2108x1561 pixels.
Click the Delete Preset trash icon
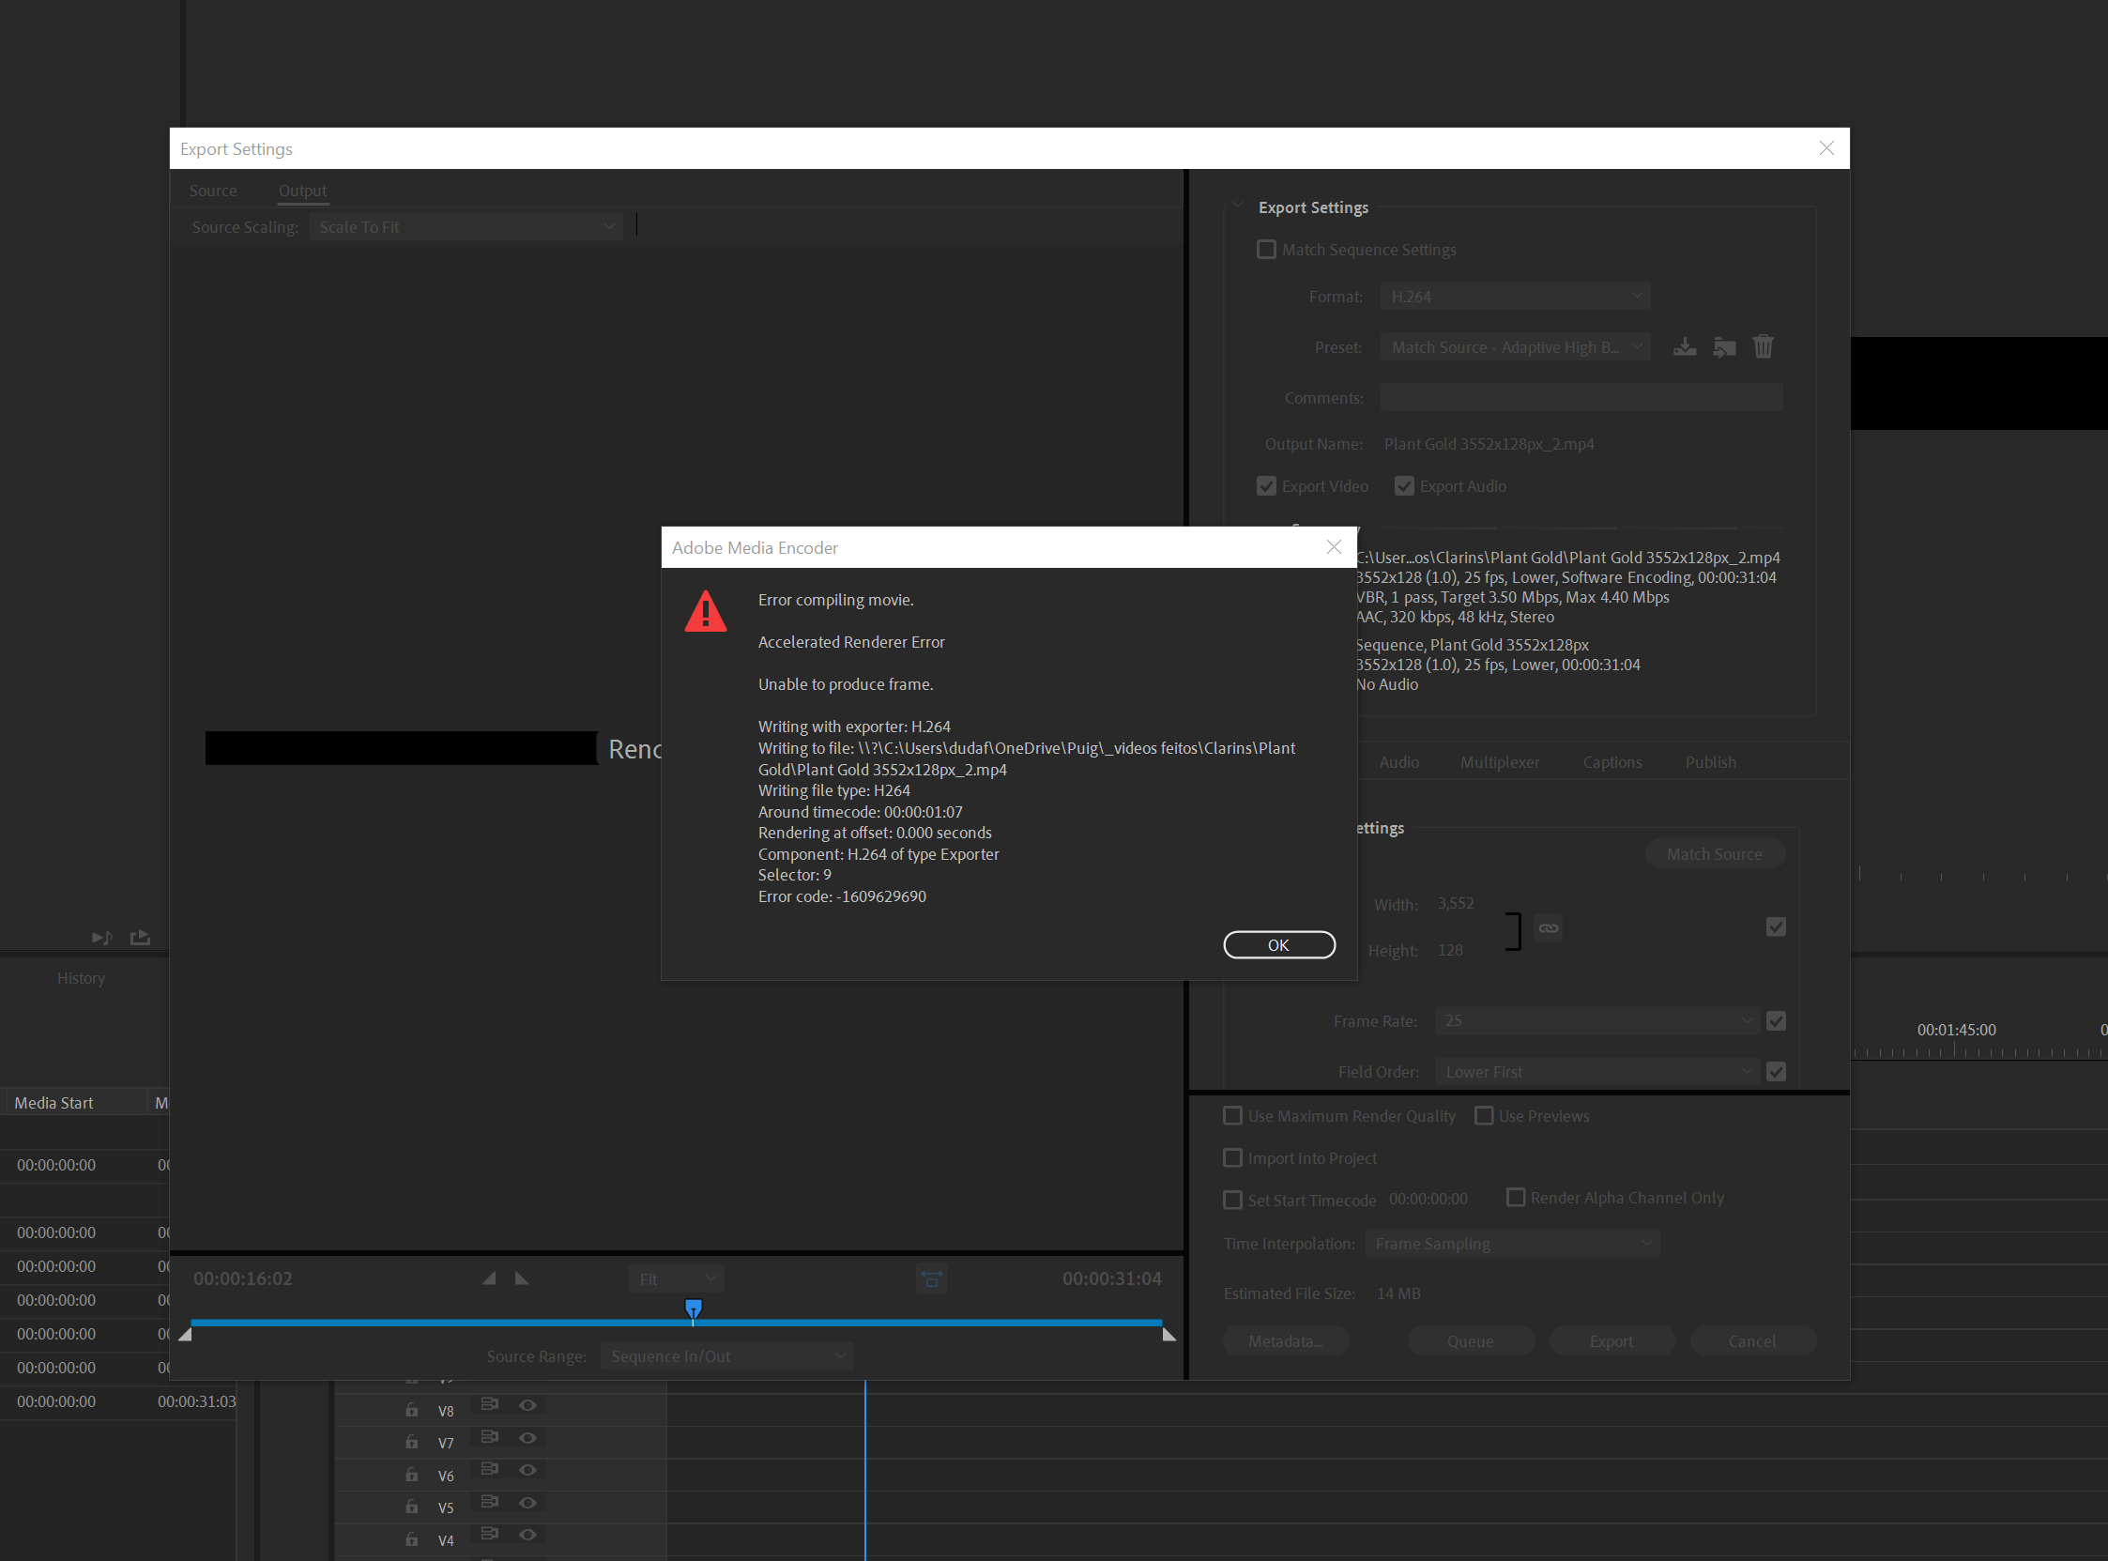pos(1764,346)
